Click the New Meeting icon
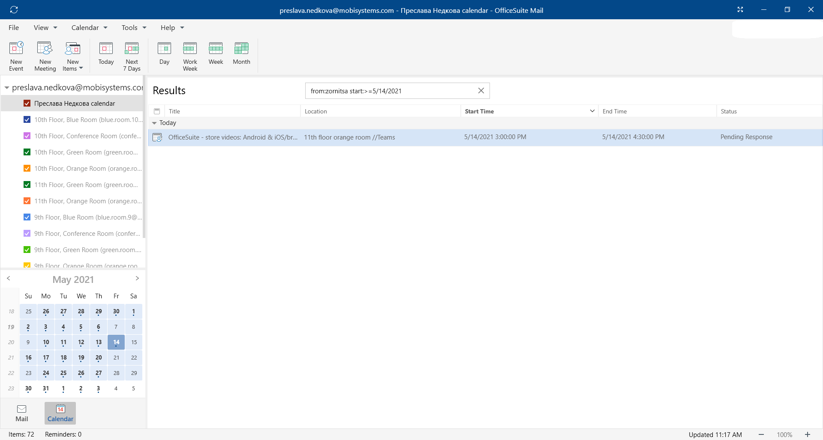823x440 pixels. 45,56
